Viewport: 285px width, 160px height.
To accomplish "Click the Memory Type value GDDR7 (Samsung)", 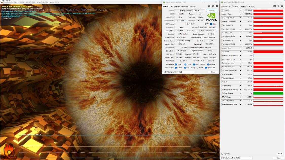I will click(x=184, y=41).
